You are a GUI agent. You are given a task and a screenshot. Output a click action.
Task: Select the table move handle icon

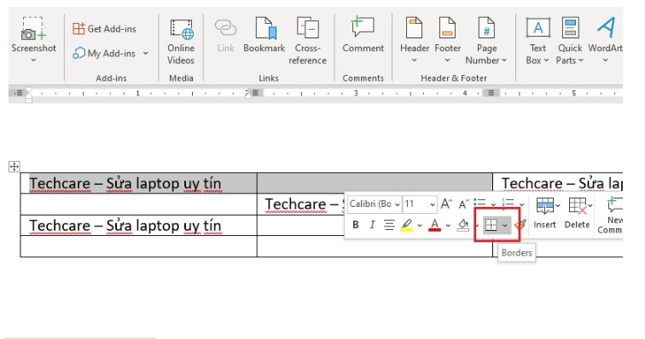(x=14, y=166)
